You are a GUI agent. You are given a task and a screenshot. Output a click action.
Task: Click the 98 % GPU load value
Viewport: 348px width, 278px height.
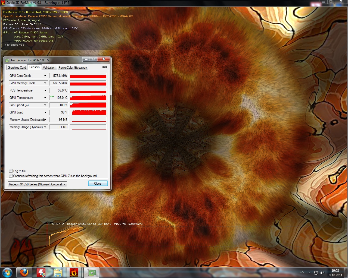[x=59, y=112]
